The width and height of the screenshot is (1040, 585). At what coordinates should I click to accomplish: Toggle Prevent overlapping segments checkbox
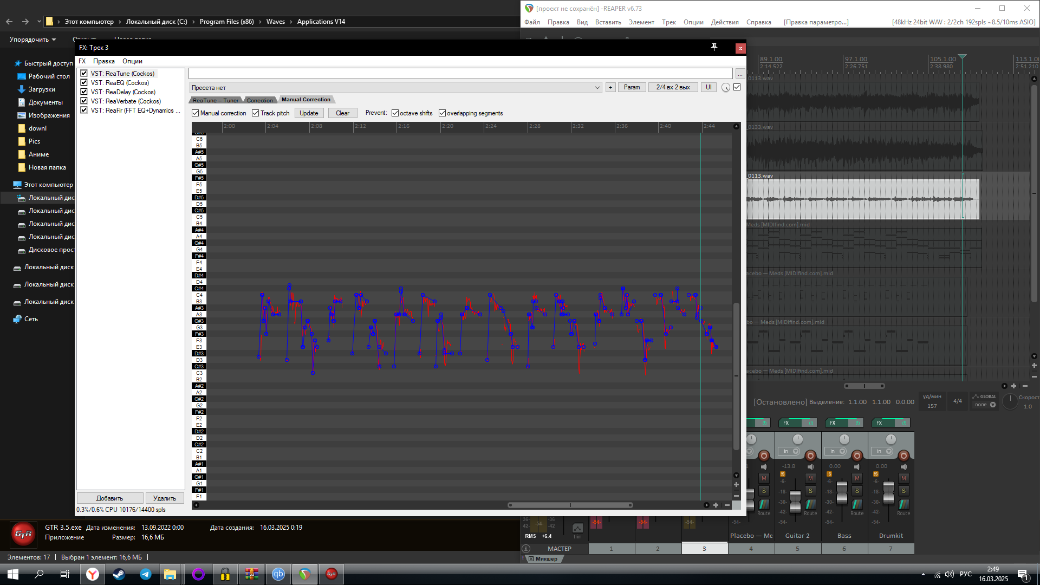coord(443,113)
